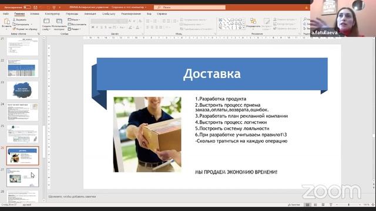
Task: Switch to reading view icon
Action: (x=323, y=205)
